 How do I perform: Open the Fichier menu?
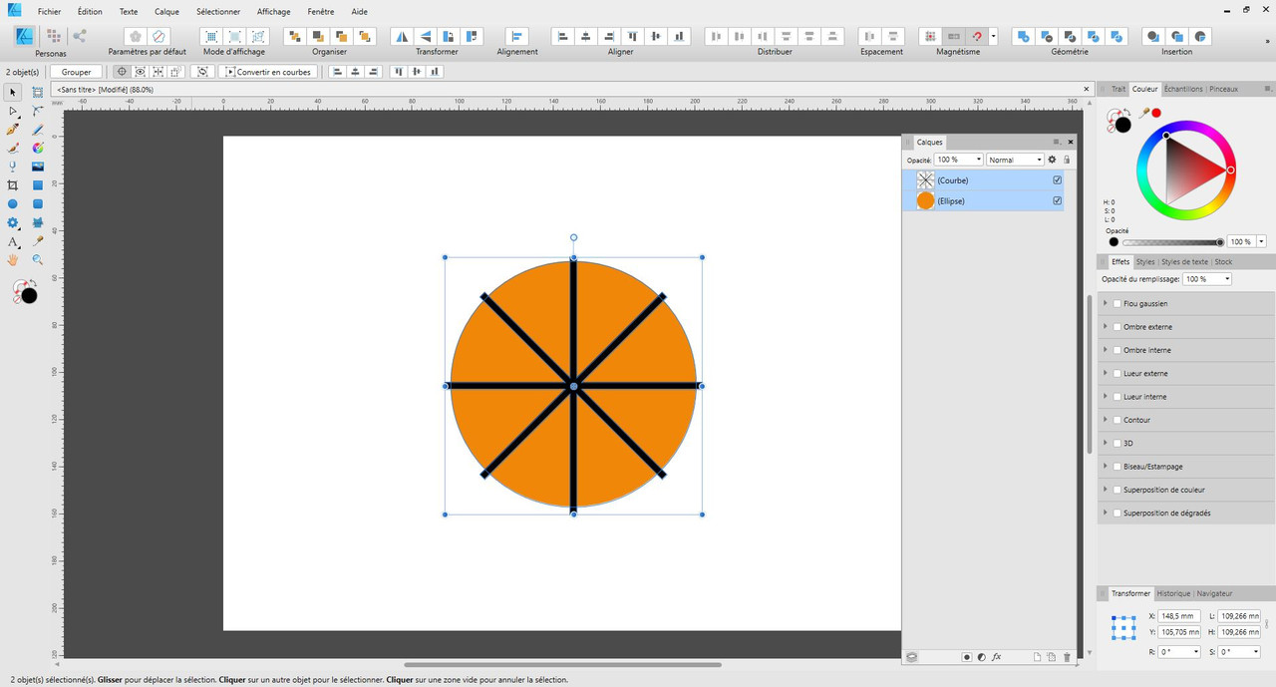50,11
